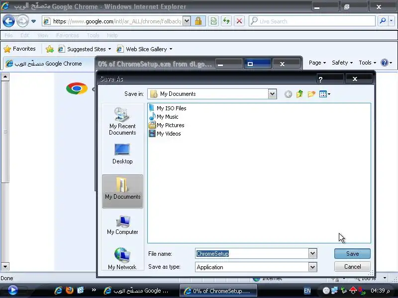This screenshot has width=398, height=298.
Task: Open search provider options dropdown
Action: click(x=392, y=21)
